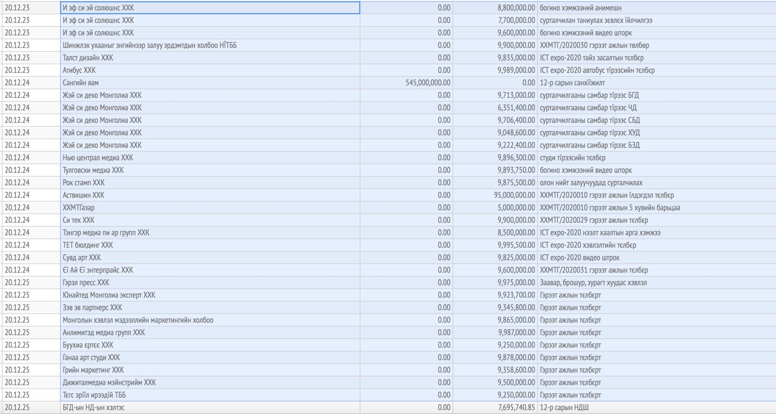This screenshot has height=414, width=776.
Task: Select 'Тєгс эрїїл ирээдїй ТББ' cell
Action: (210, 395)
